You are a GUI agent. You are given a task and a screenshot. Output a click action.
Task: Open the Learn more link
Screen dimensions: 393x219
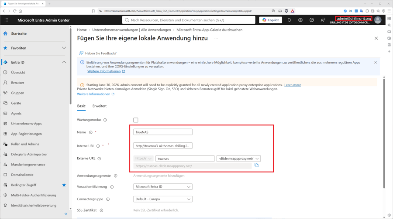[x=293, y=85]
